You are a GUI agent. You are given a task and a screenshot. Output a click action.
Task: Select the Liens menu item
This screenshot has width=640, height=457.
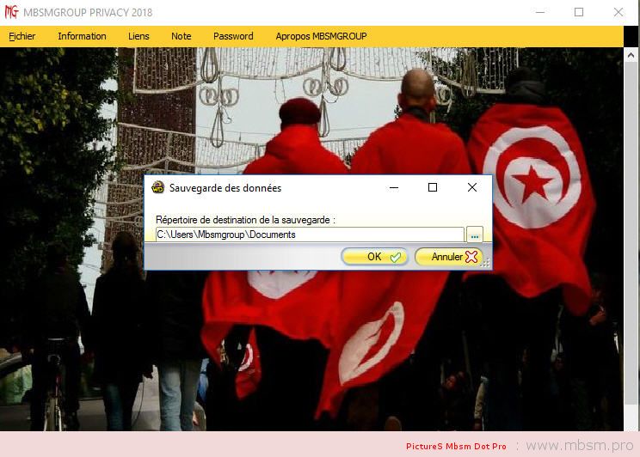[138, 36]
